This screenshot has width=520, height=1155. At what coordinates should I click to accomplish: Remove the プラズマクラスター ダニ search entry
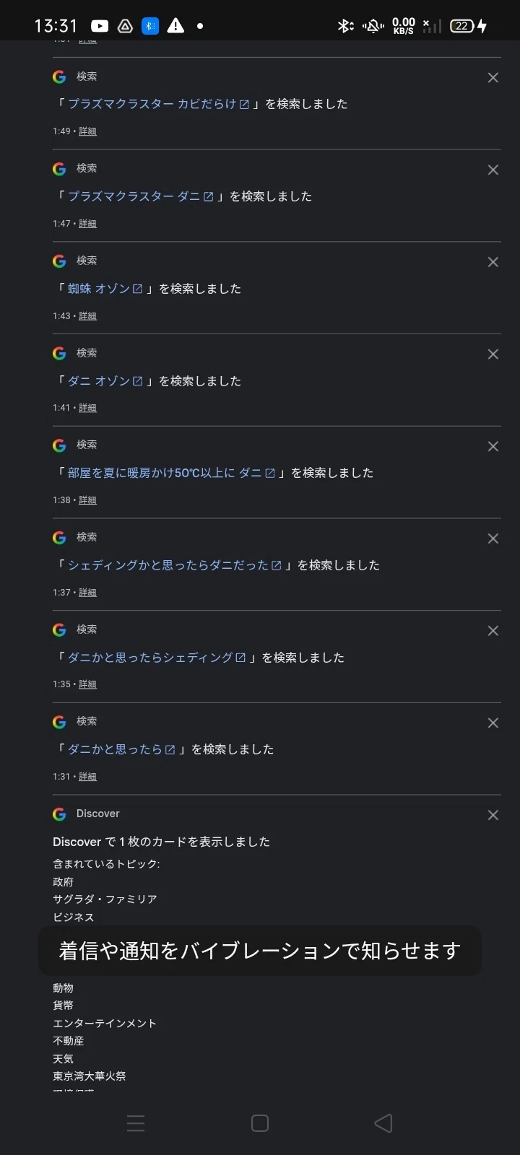493,170
